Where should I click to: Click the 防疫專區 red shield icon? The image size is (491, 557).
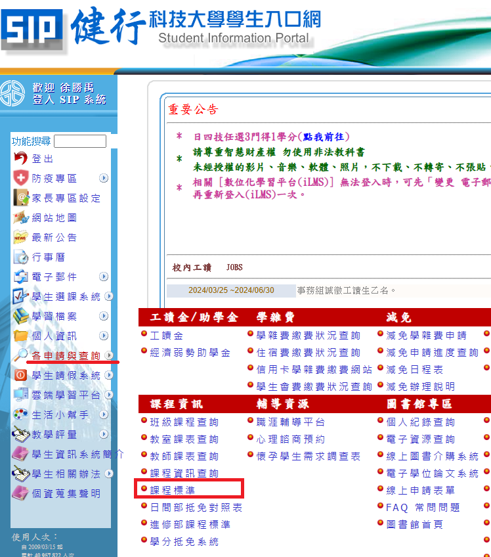20,178
